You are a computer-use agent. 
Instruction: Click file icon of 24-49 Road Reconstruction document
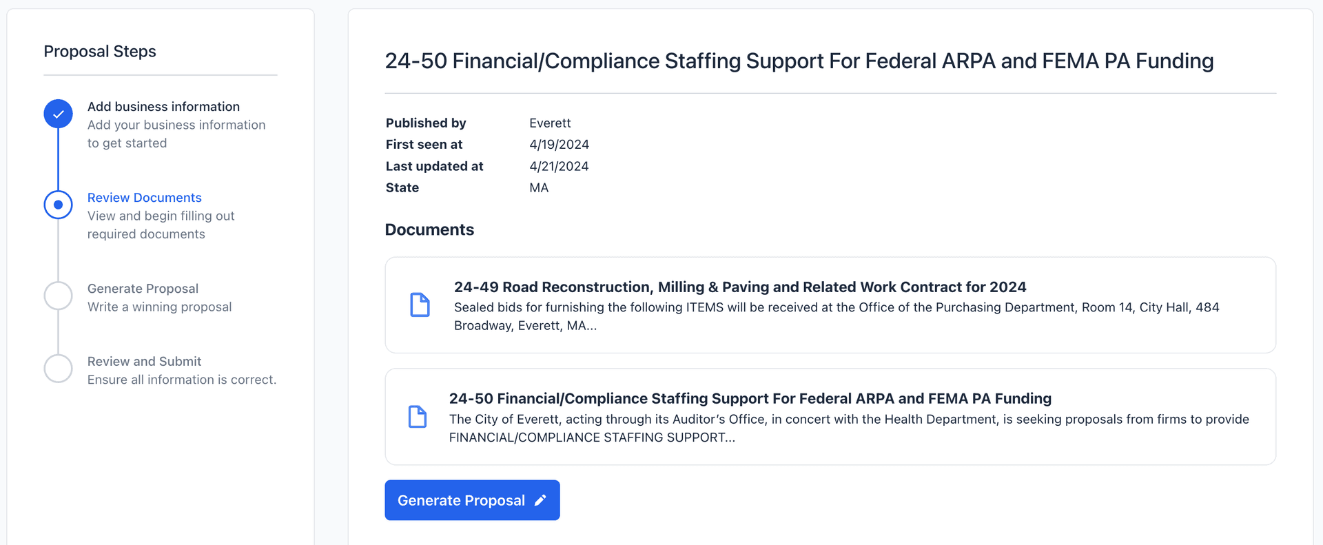(x=420, y=305)
